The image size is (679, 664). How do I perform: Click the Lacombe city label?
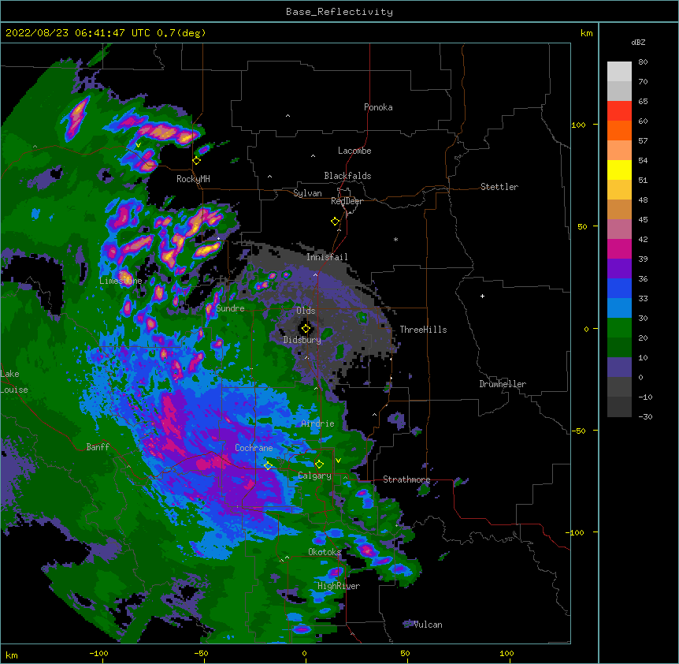(x=354, y=151)
